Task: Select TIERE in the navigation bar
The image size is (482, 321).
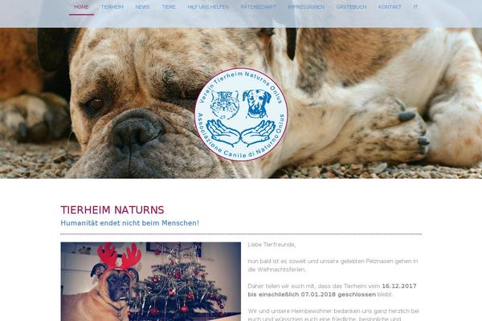Action: [169, 6]
